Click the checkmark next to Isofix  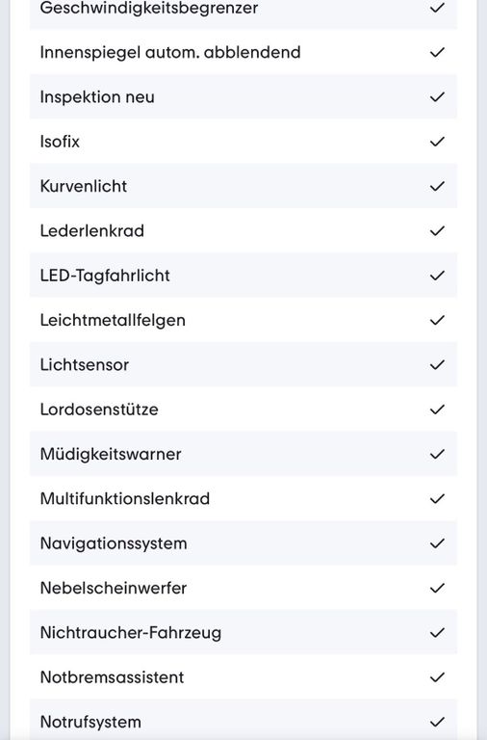click(x=437, y=141)
